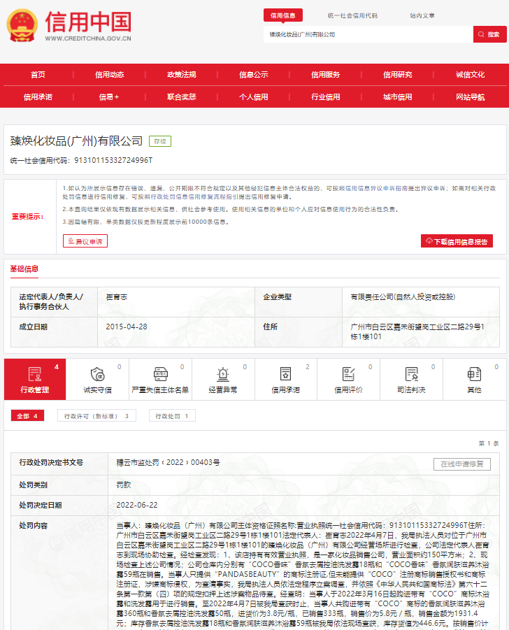The image size is (509, 630).
Task: Select the 其他 category icon
Action: click(474, 374)
